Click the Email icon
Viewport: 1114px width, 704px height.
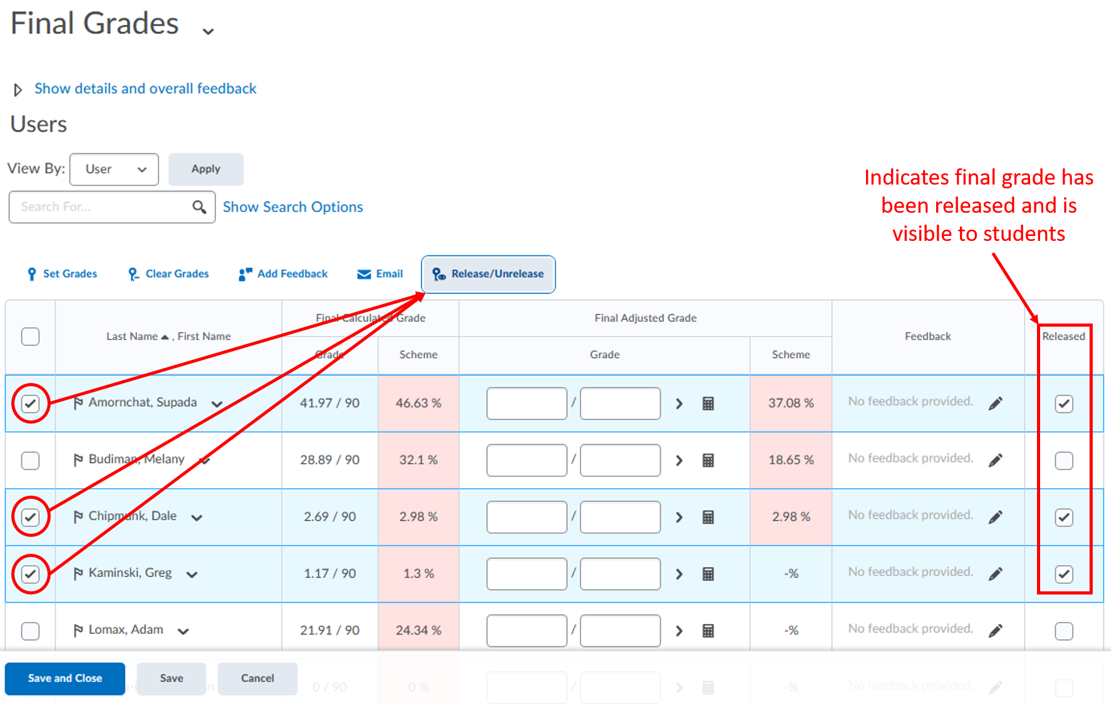364,273
